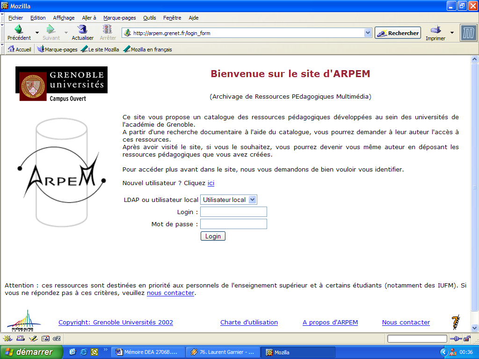Go forward with the Suivant button
479x359 pixels.
(51, 33)
